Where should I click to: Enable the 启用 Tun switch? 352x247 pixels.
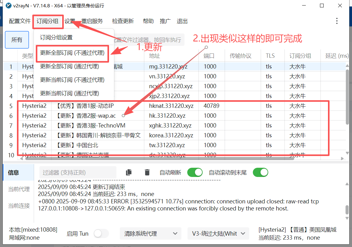[101, 233]
